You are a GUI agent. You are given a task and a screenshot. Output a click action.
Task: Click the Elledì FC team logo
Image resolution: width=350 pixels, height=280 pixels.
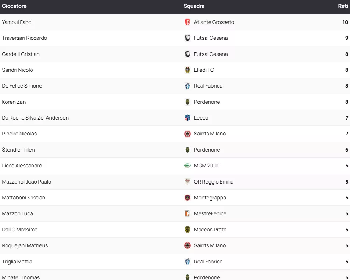click(187, 70)
